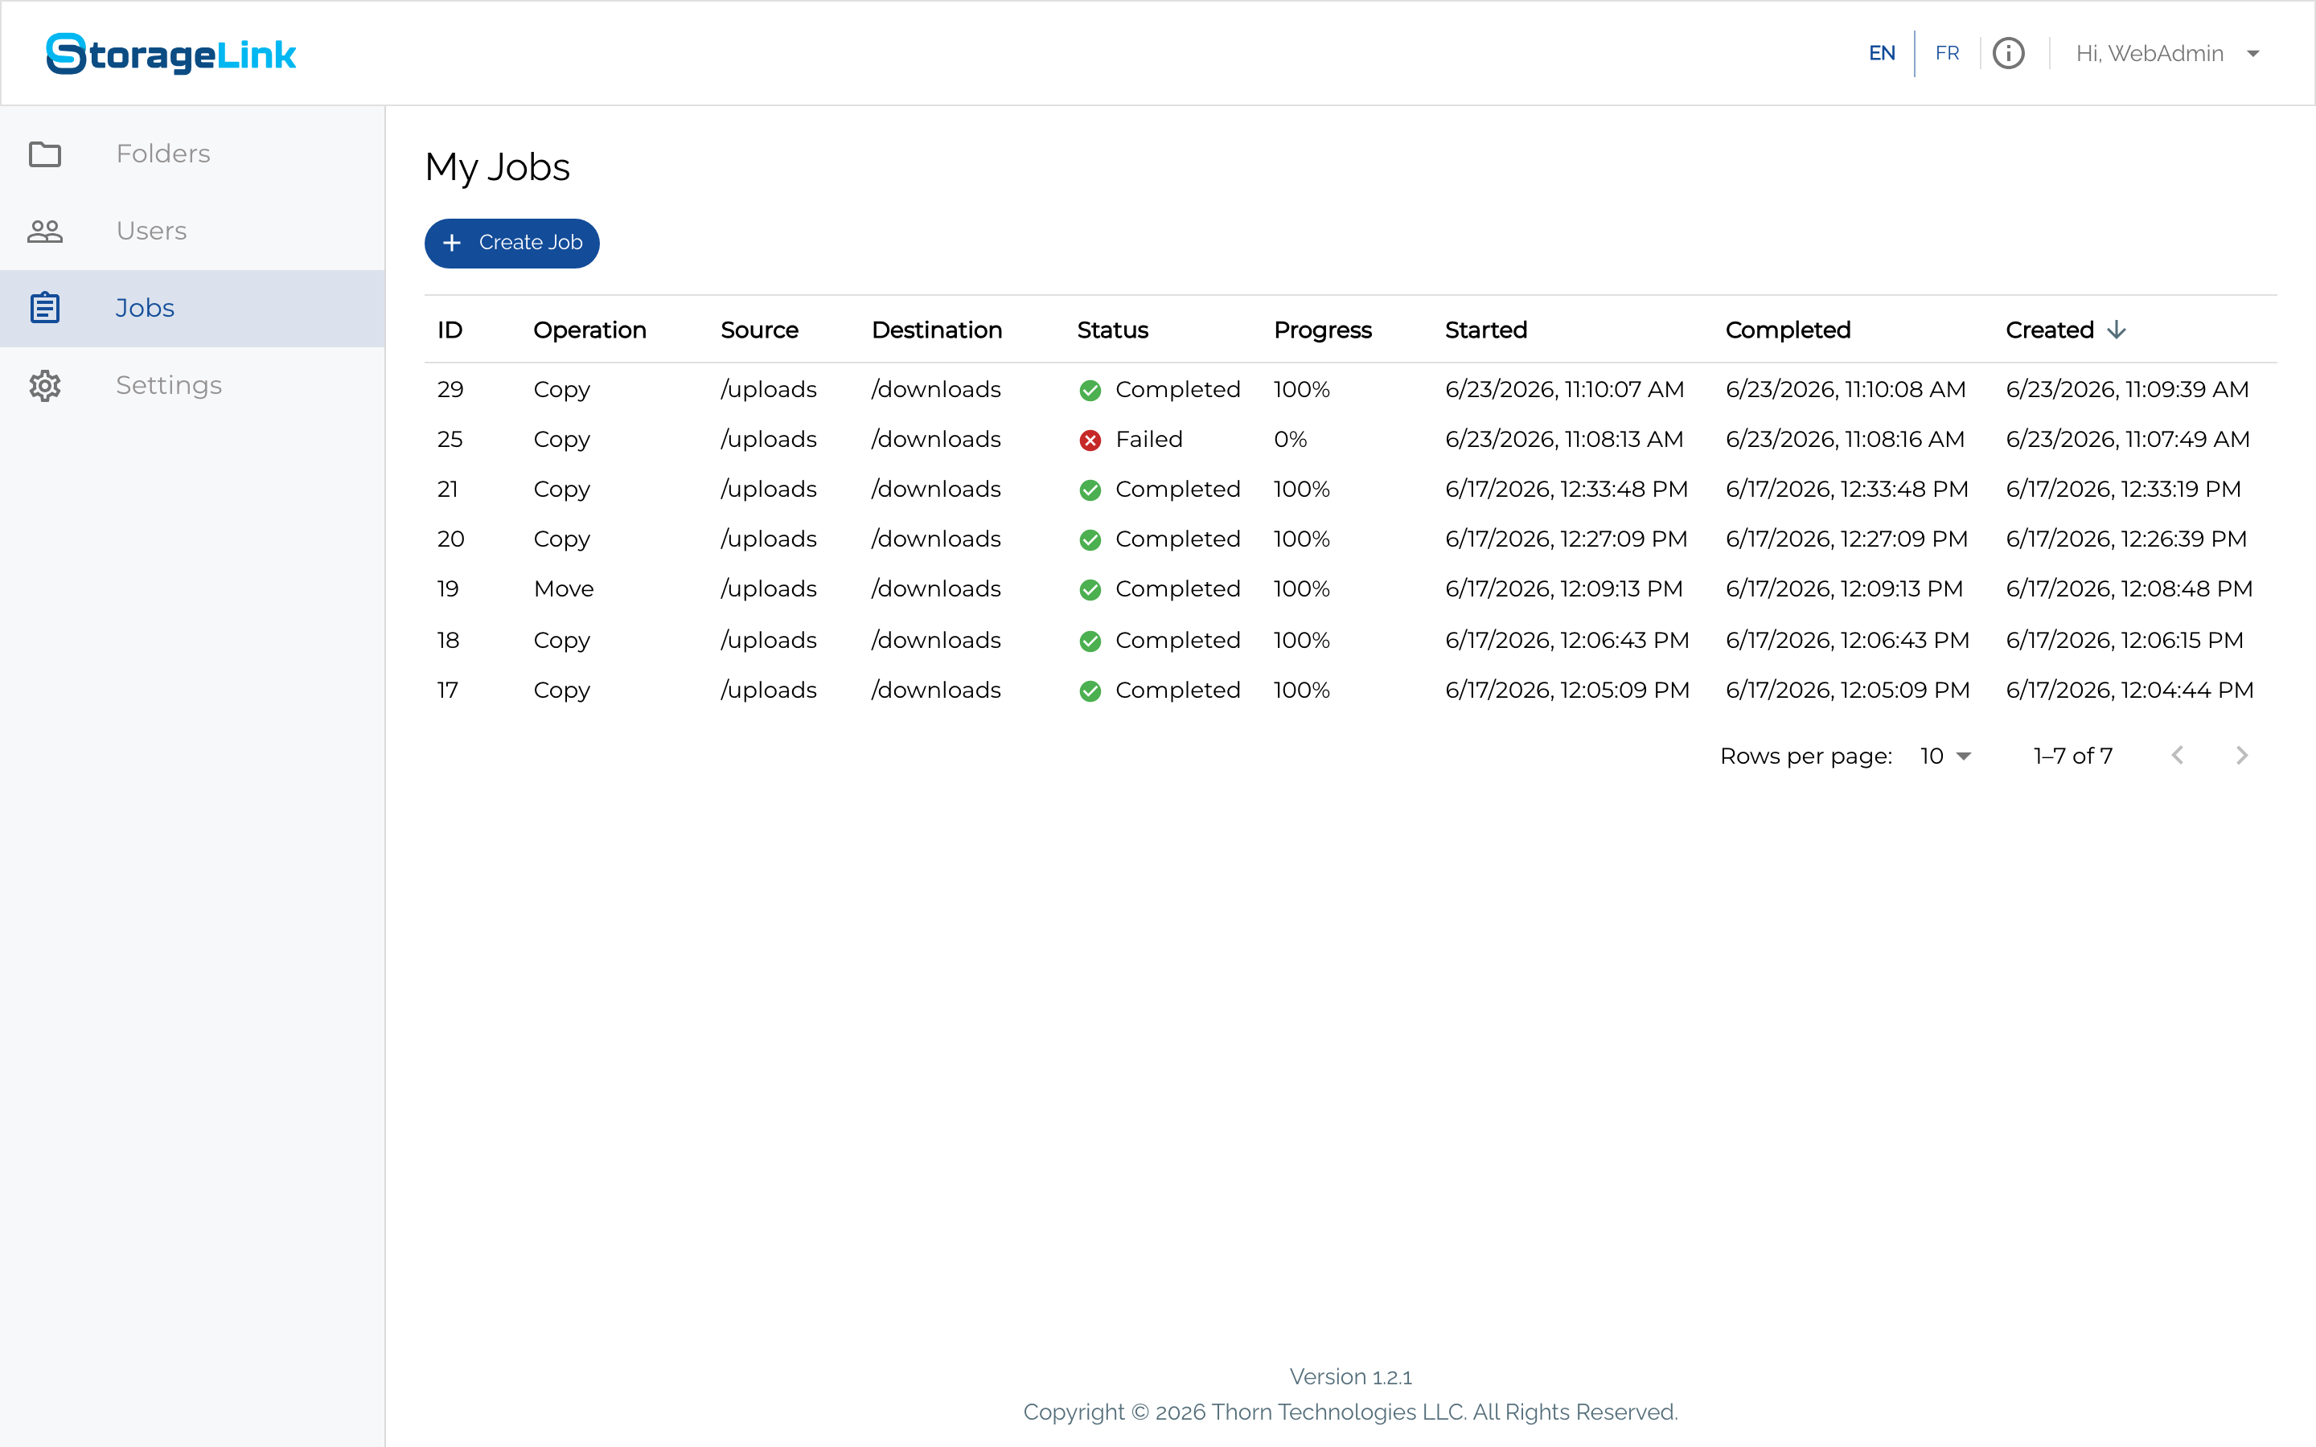Click created time 6/17/2026, 12:04:44 PM

coord(2129,690)
